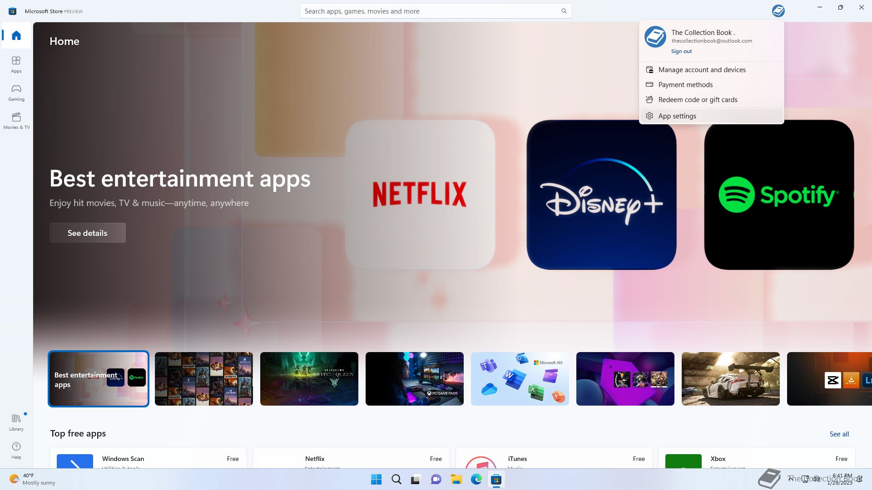Open the Windows Scan app card
Viewport: 872px width, 490px height.
pos(148,458)
